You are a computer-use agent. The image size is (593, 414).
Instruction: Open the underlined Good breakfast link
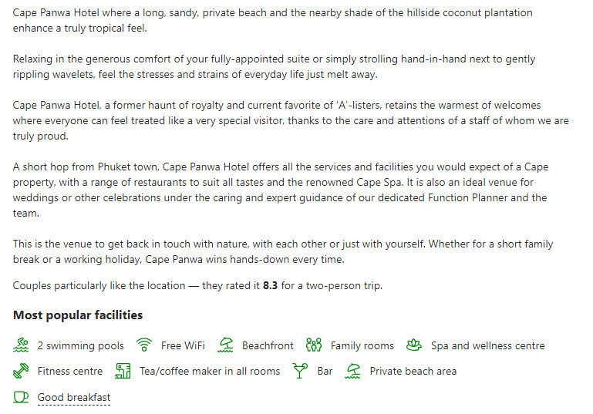point(74,397)
